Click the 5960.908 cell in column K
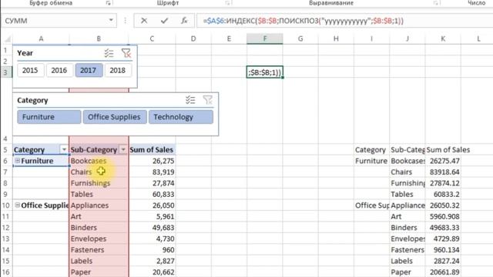The height and width of the screenshot is (277, 493). 443,216
